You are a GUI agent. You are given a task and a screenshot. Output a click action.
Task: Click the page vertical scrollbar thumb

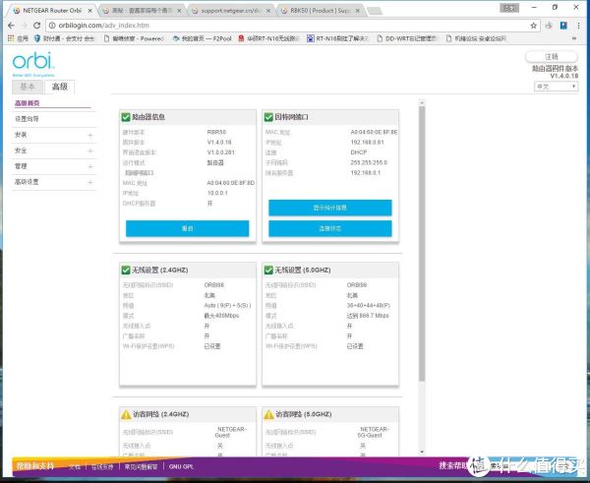click(x=422, y=244)
